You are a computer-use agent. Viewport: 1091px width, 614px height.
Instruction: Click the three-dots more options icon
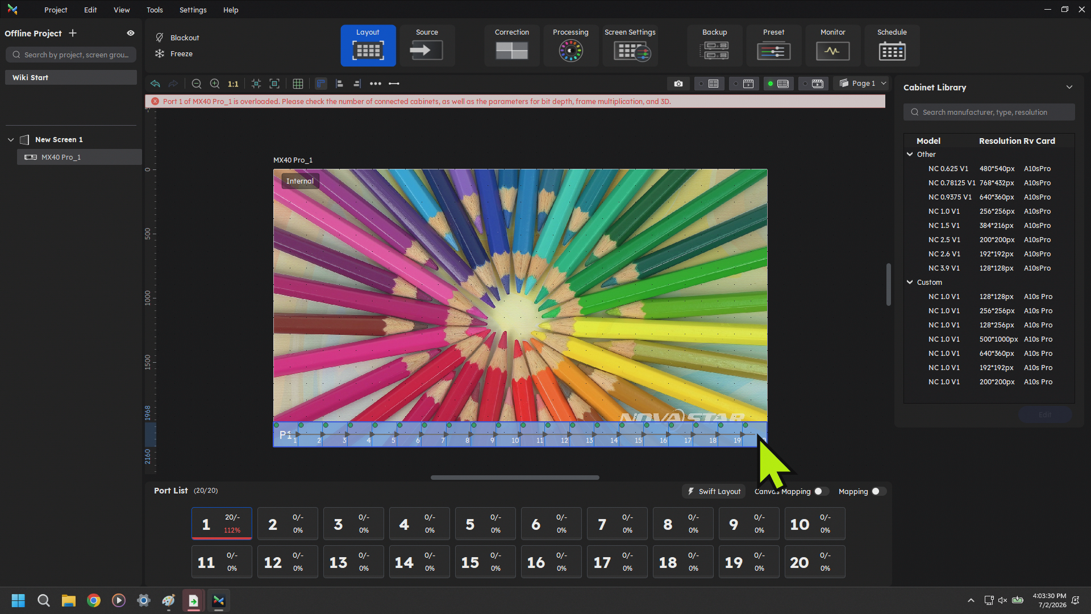[x=376, y=84]
